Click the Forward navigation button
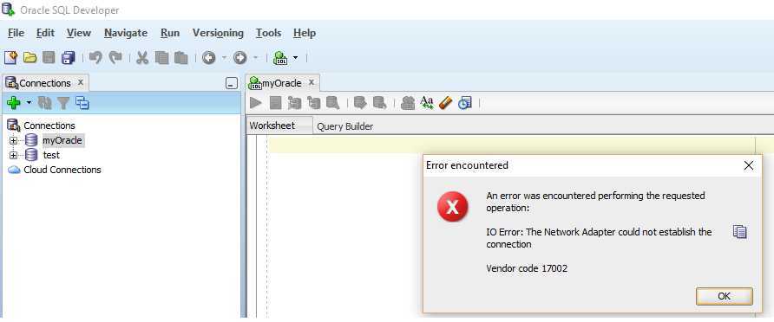The image size is (774, 322). [x=239, y=58]
